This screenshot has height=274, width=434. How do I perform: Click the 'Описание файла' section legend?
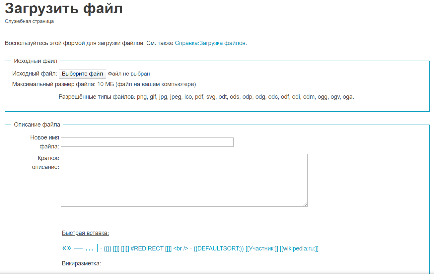coord(37,125)
